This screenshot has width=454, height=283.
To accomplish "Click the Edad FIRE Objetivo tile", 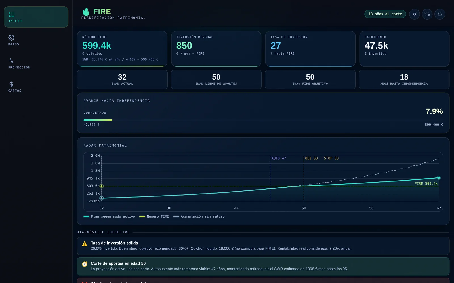I will pyautogui.click(x=310, y=80).
